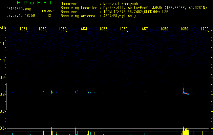213x135 pixels.
Task: Click the Receiver field label
Action: (x=69, y=12)
